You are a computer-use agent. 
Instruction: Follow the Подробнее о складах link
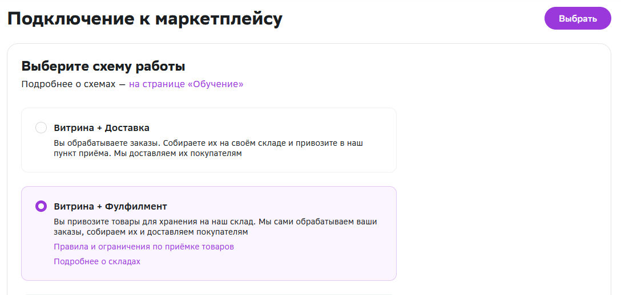(97, 261)
